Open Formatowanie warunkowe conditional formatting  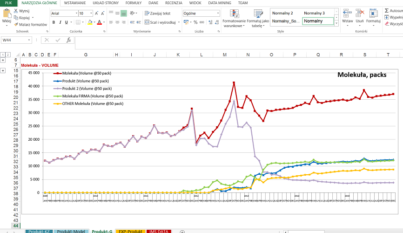(x=234, y=18)
